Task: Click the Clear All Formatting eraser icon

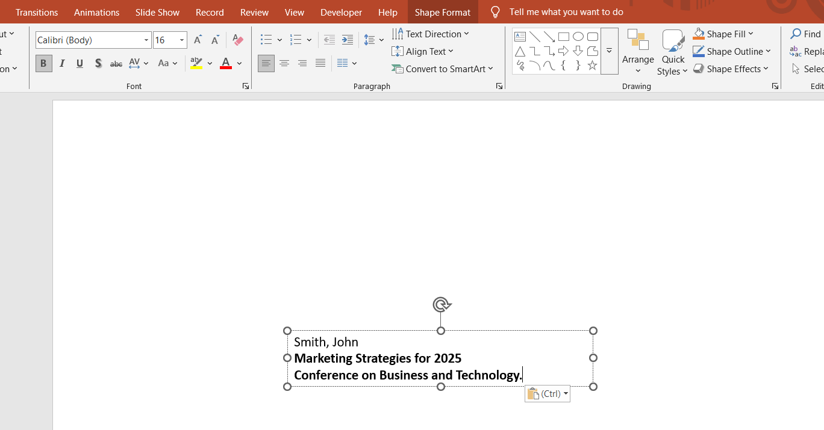Action: [x=238, y=40]
